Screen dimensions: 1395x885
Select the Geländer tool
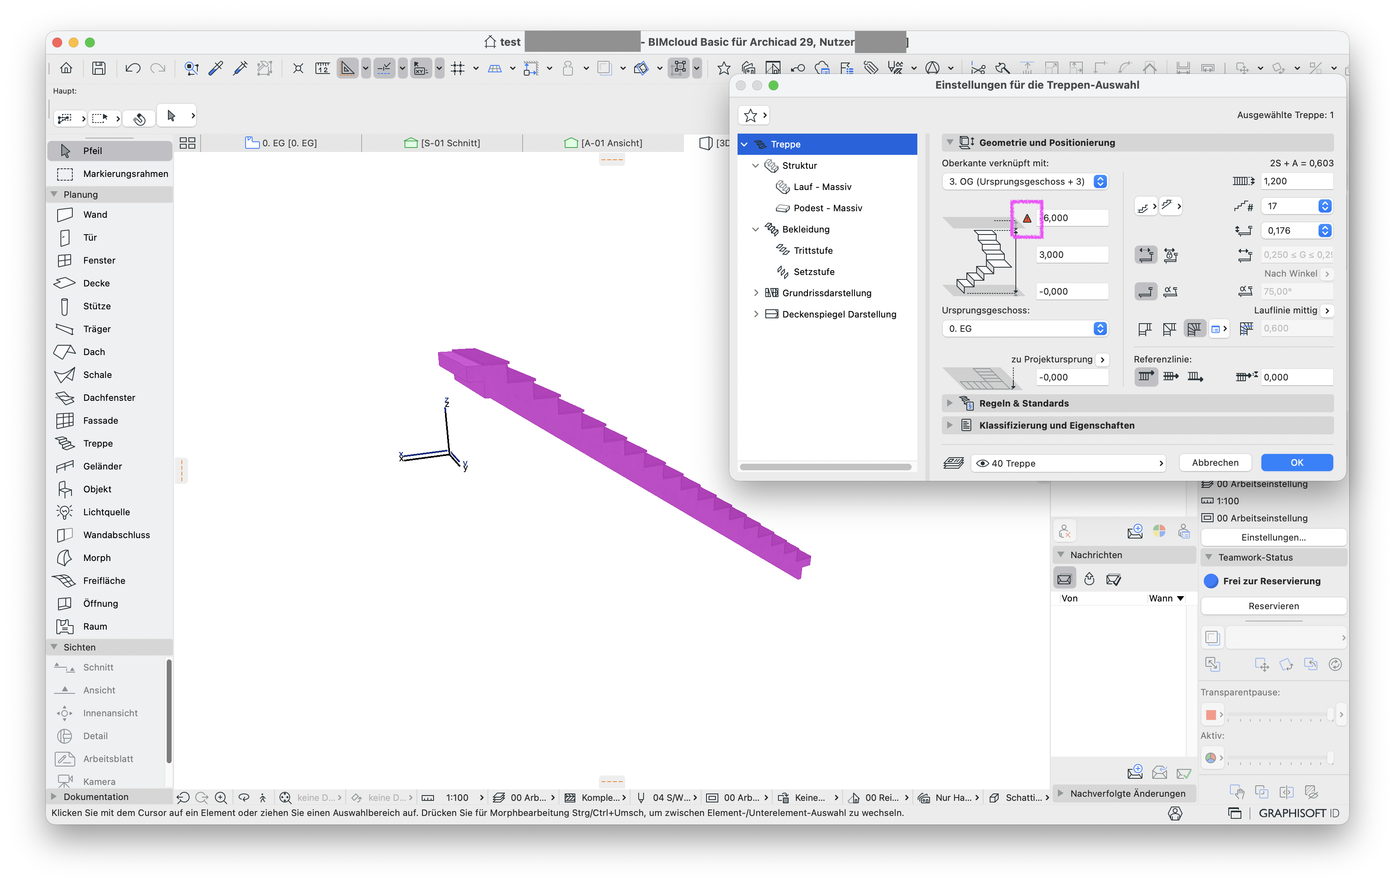110,466
